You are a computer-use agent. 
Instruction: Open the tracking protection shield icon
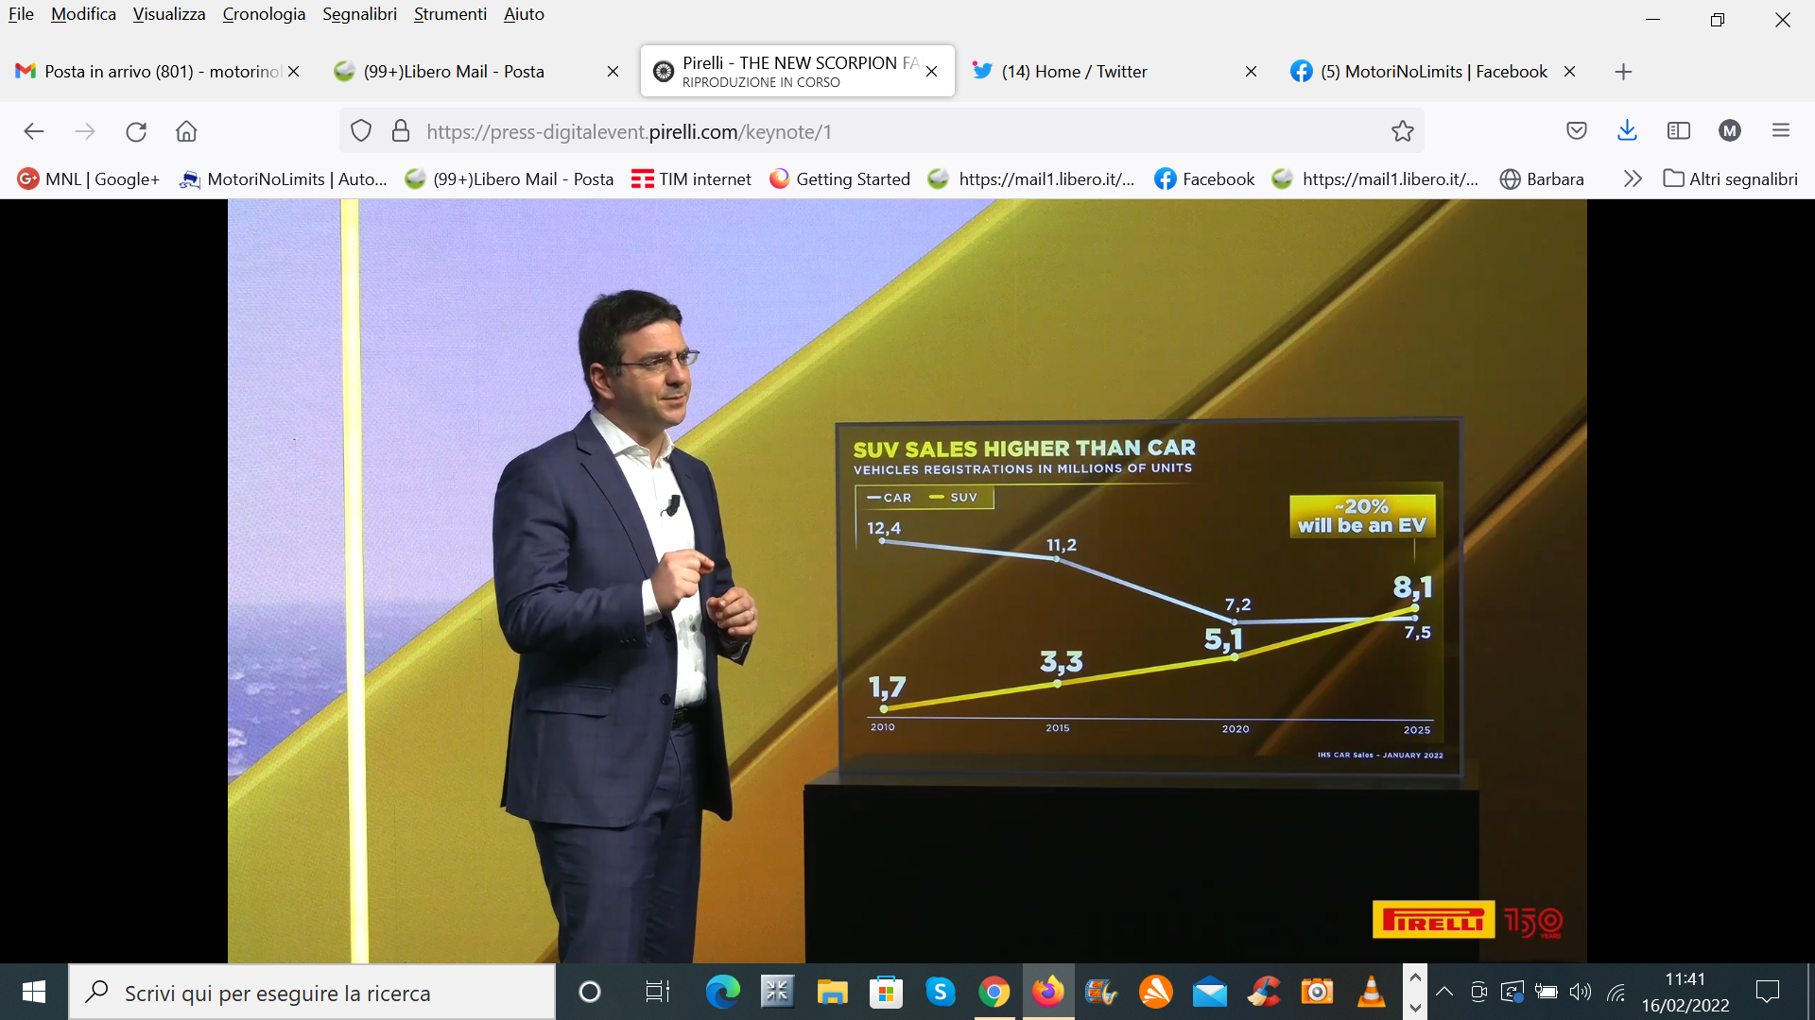361,131
